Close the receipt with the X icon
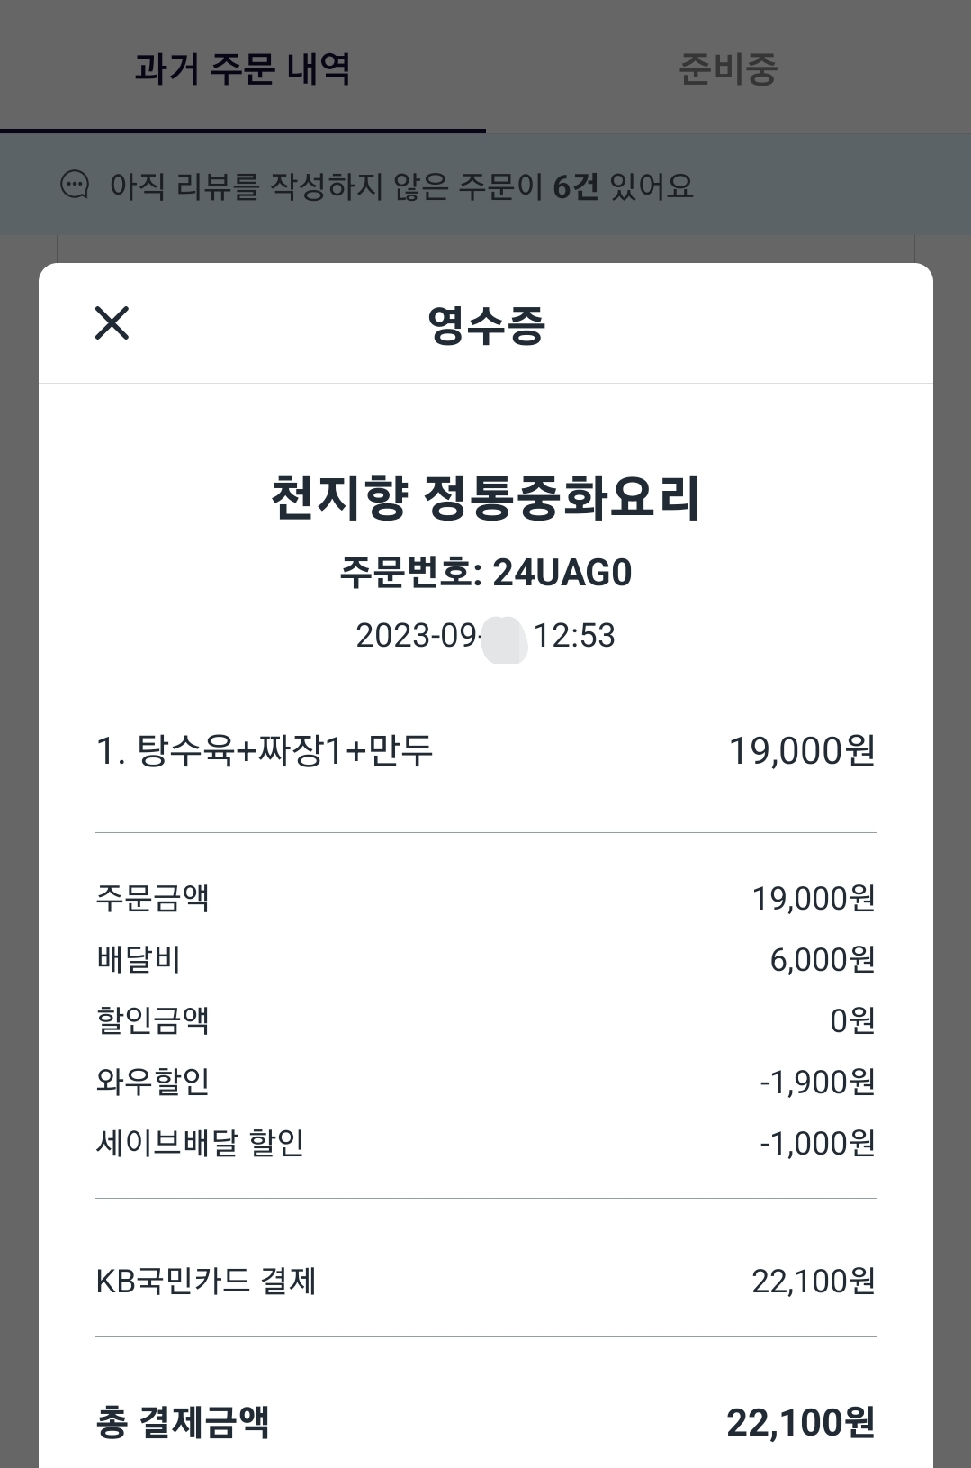 112,322
